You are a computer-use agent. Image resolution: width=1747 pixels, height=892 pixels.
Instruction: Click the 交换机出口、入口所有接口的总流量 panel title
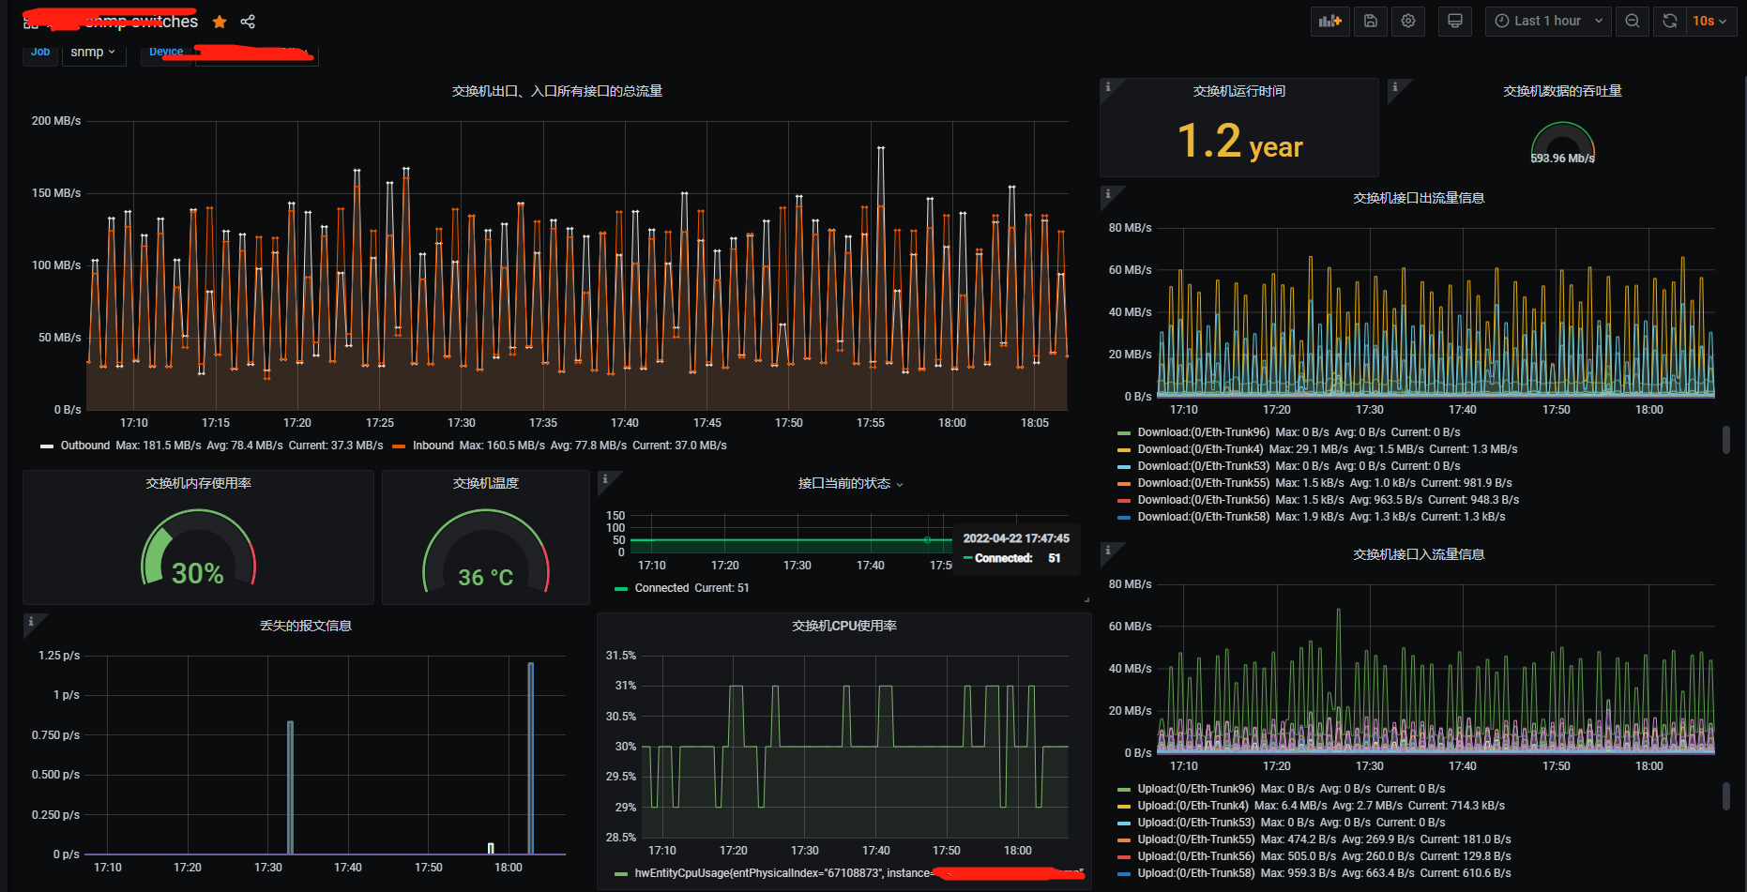pyautogui.click(x=557, y=91)
